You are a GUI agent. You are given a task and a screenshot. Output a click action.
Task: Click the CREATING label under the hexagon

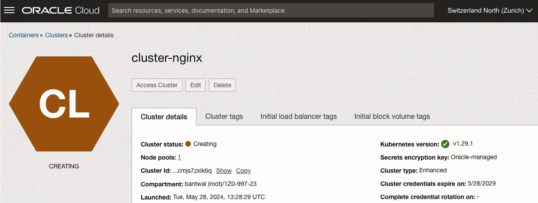coord(64,166)
